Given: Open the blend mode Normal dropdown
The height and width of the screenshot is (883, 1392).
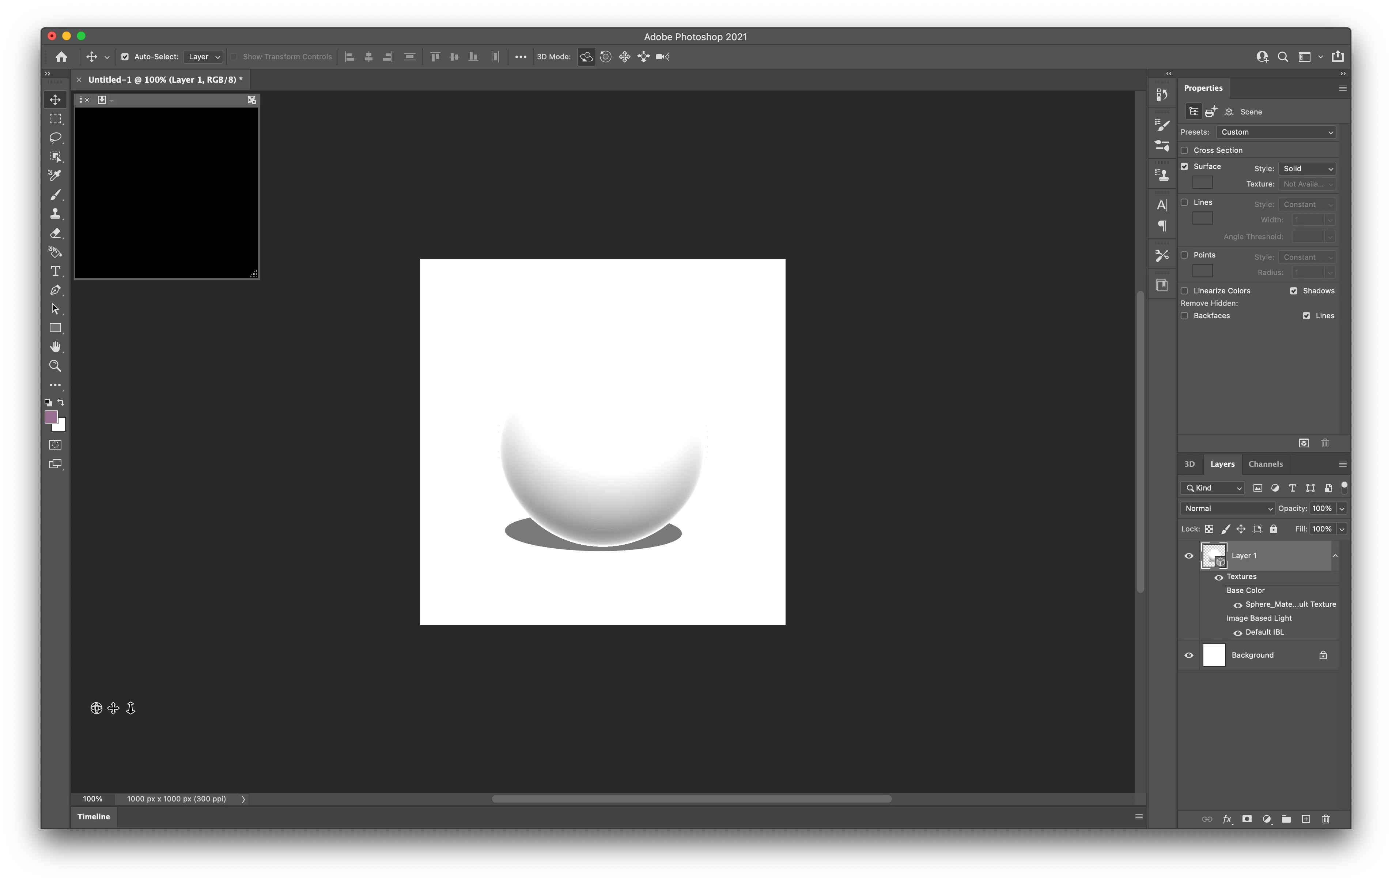Looking at the screenshot, I should (x=1227, y=509).
